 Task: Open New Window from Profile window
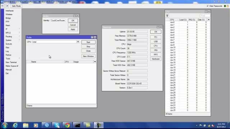(x=88, y=56)
